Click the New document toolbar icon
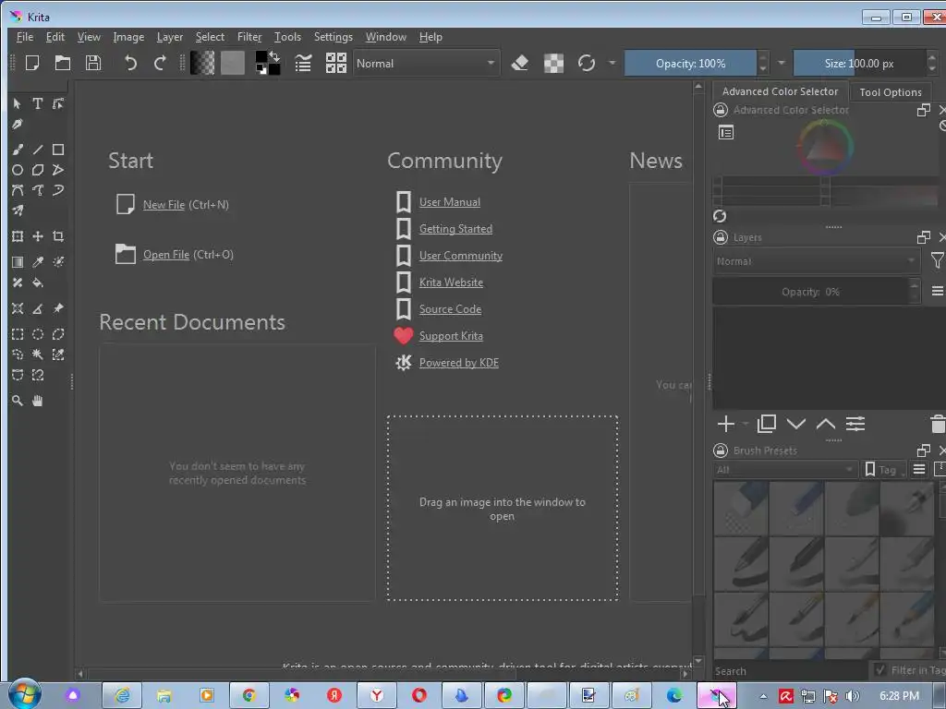946x709 pixels. tap(32, 63)
